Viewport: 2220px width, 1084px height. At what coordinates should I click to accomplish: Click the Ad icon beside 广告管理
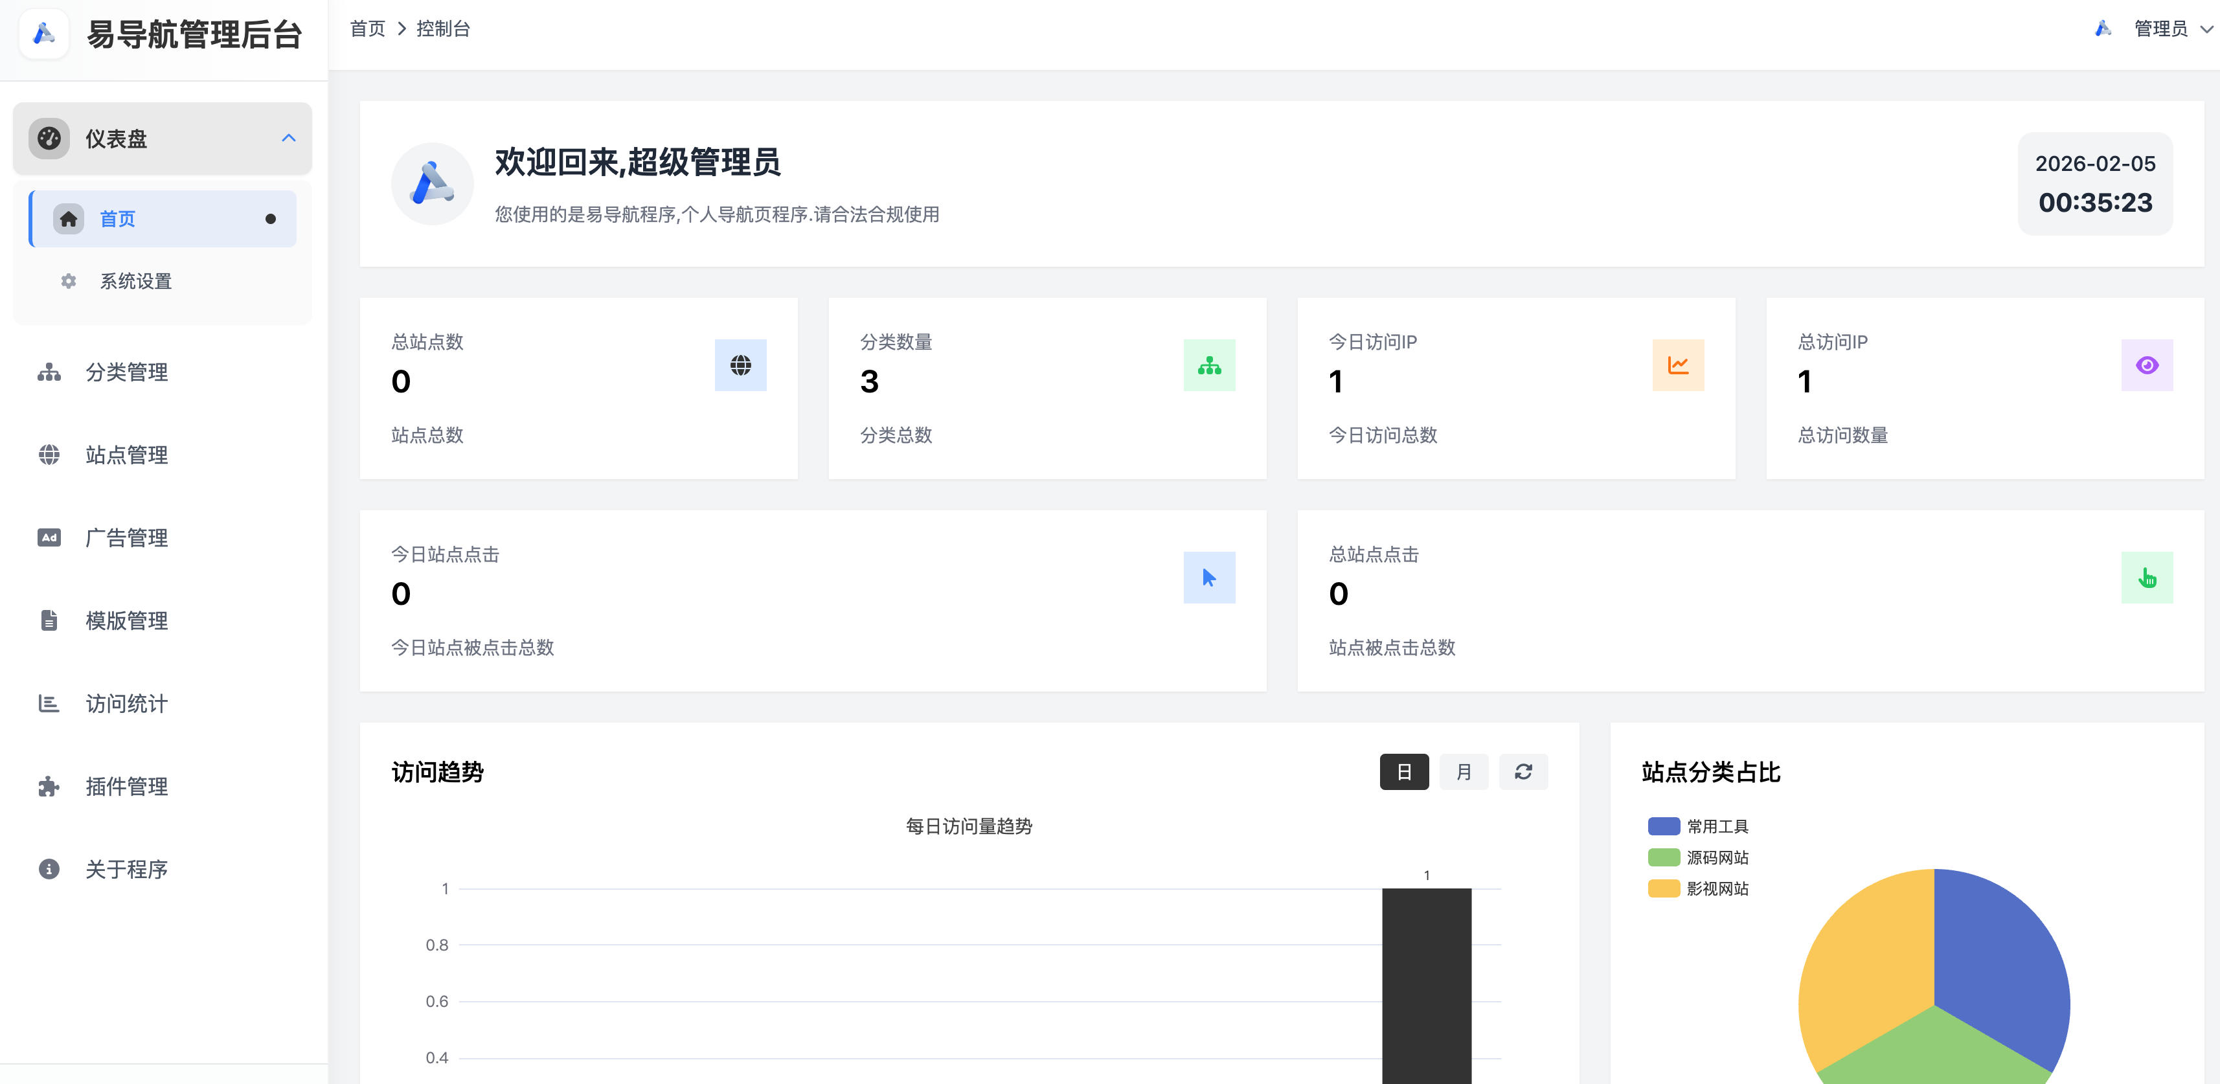(x=49, y=537)
